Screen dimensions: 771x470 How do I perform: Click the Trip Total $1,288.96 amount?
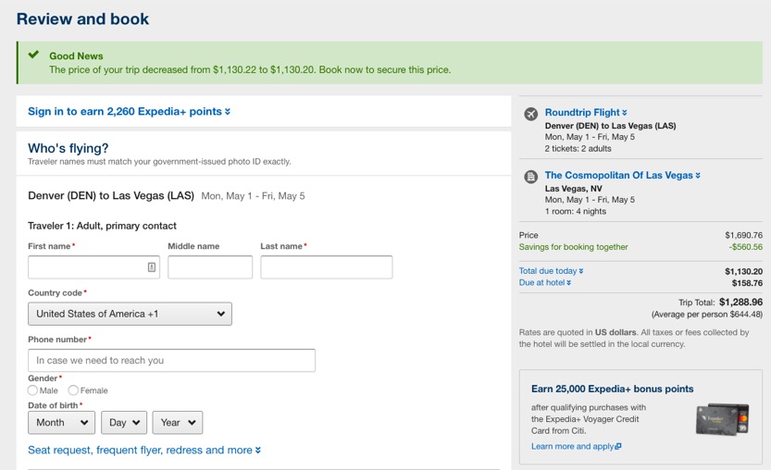point(741,302)
